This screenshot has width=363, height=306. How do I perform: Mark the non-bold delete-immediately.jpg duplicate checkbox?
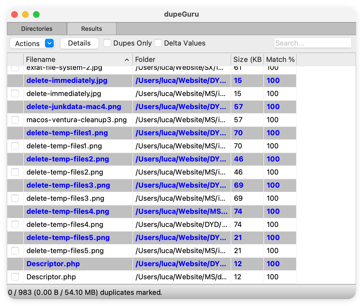15,94
